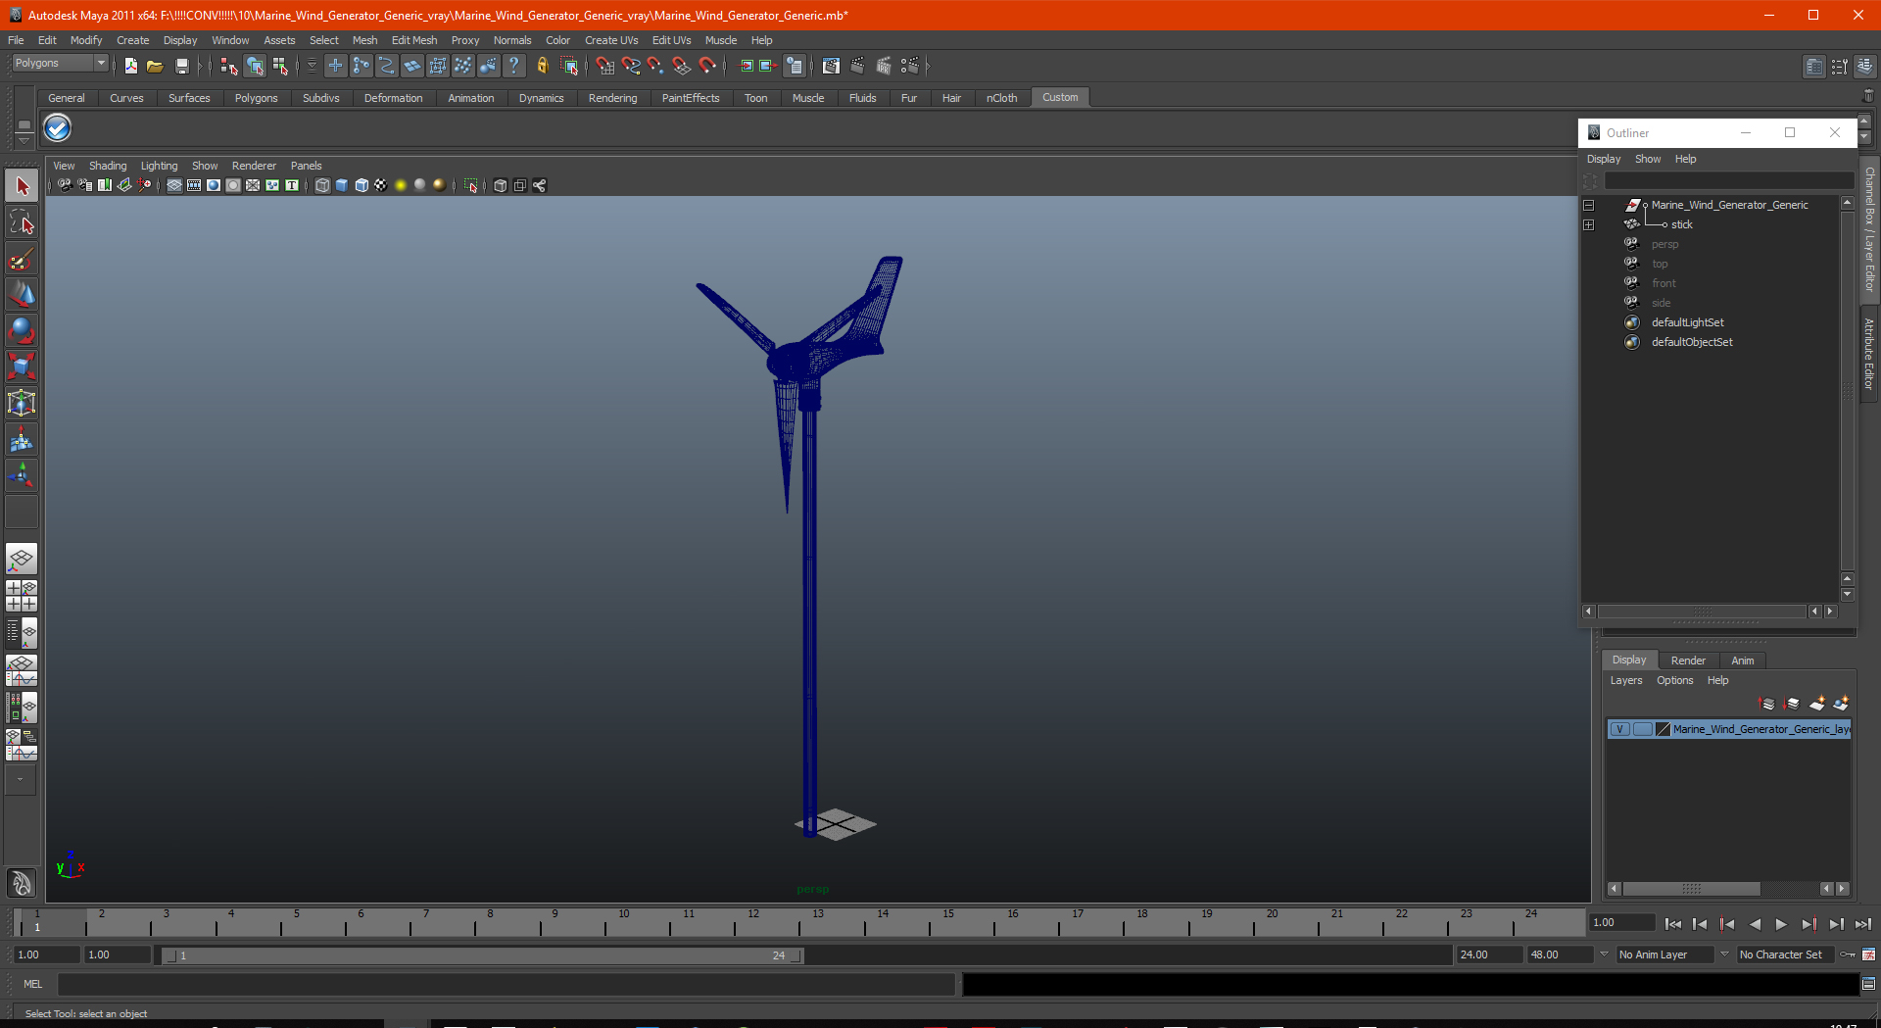This screenshot has height=1028, width=1881.
Task: Toggle Select by component type mode
Action: [x=280, y=66]
